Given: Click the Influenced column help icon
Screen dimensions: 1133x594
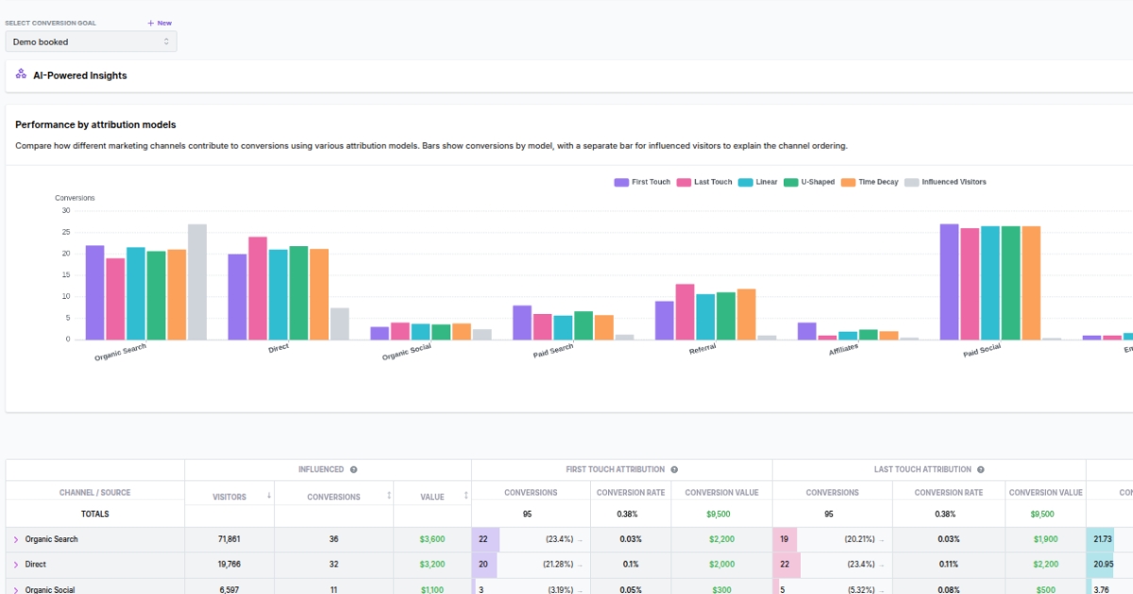Looking at the screenshot, I should [353, 470].
